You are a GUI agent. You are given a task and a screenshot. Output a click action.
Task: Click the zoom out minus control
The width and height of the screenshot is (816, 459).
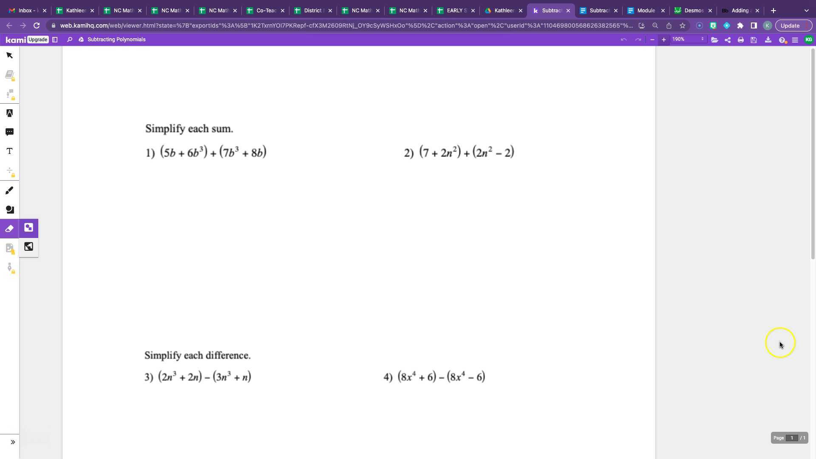point(652,40)
